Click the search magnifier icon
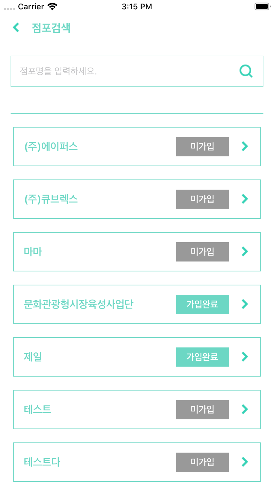 pyautogui.click(x=246, y=71)
